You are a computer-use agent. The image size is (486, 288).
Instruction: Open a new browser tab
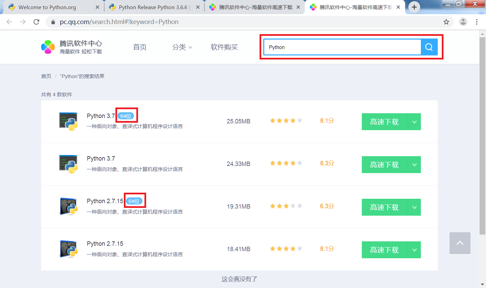414,7
